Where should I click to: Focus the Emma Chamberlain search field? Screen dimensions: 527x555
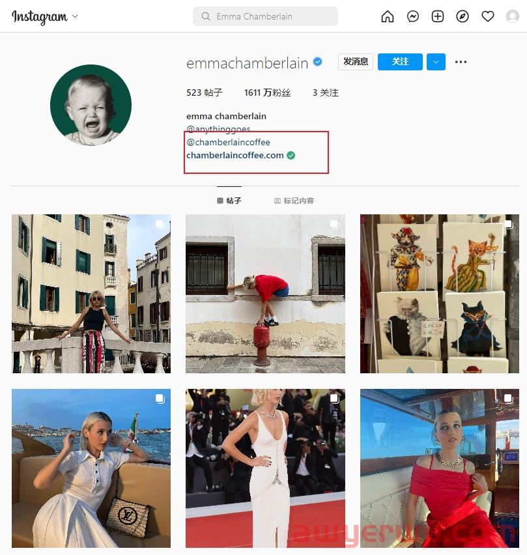tap(265, 16)
